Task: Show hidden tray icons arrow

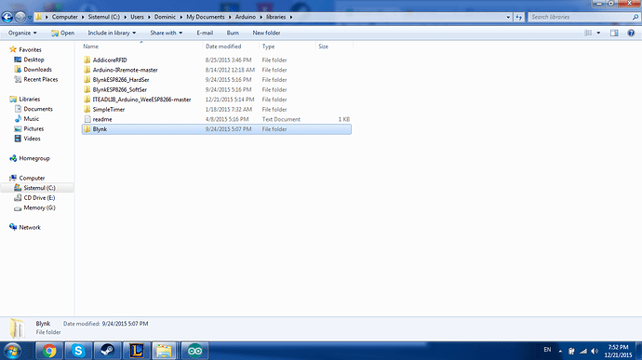Action: pos(560,351)
